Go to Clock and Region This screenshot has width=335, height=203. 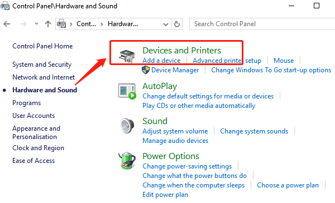38,148
